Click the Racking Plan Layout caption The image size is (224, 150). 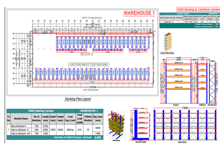coord(78,99)
